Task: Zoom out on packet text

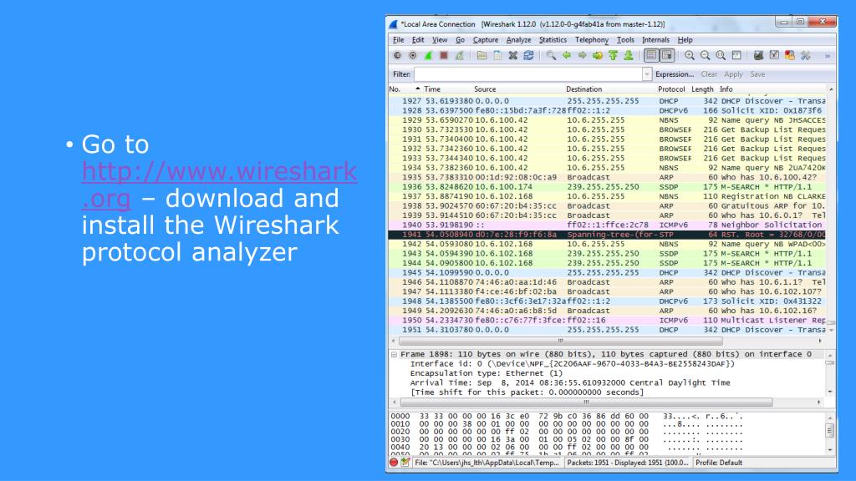Action: click(705, 56)
